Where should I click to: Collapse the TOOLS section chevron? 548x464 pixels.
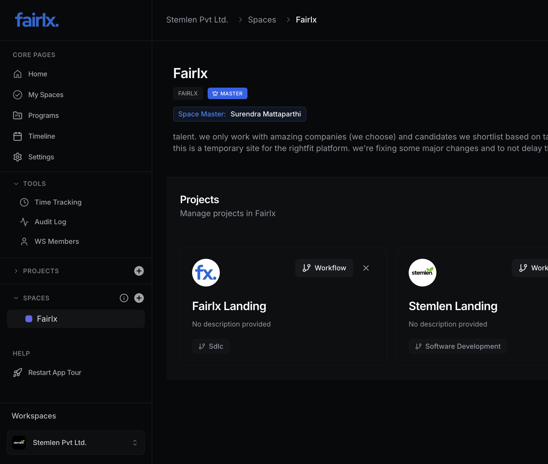tap(16, 184)
